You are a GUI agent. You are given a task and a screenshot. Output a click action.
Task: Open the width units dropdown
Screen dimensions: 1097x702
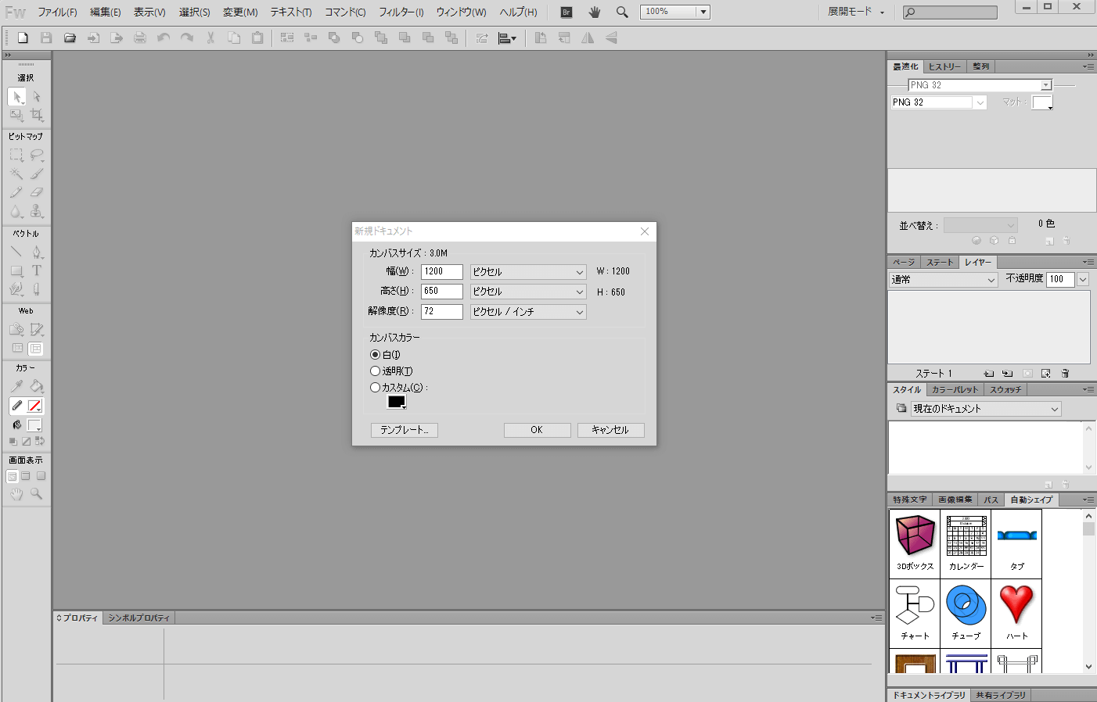tap(528, 272)
